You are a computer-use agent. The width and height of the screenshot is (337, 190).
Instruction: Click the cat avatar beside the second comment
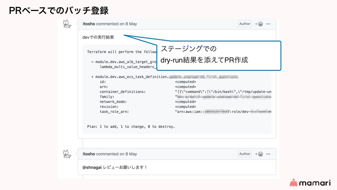coord(67,154)
